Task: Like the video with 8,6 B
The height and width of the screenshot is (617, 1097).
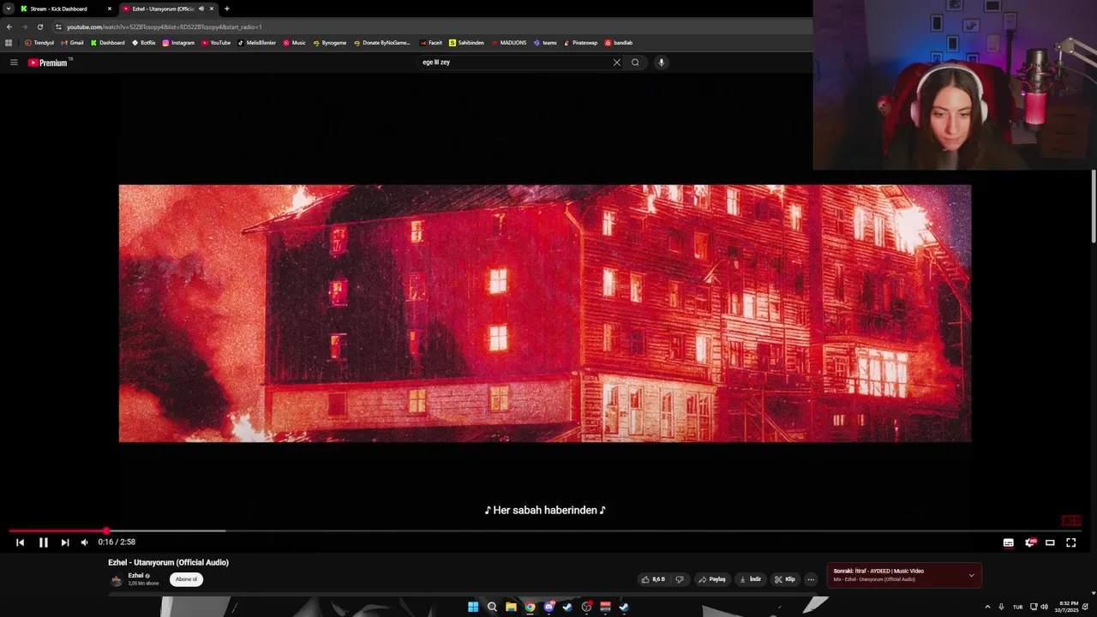Action: tap(653, 579)
